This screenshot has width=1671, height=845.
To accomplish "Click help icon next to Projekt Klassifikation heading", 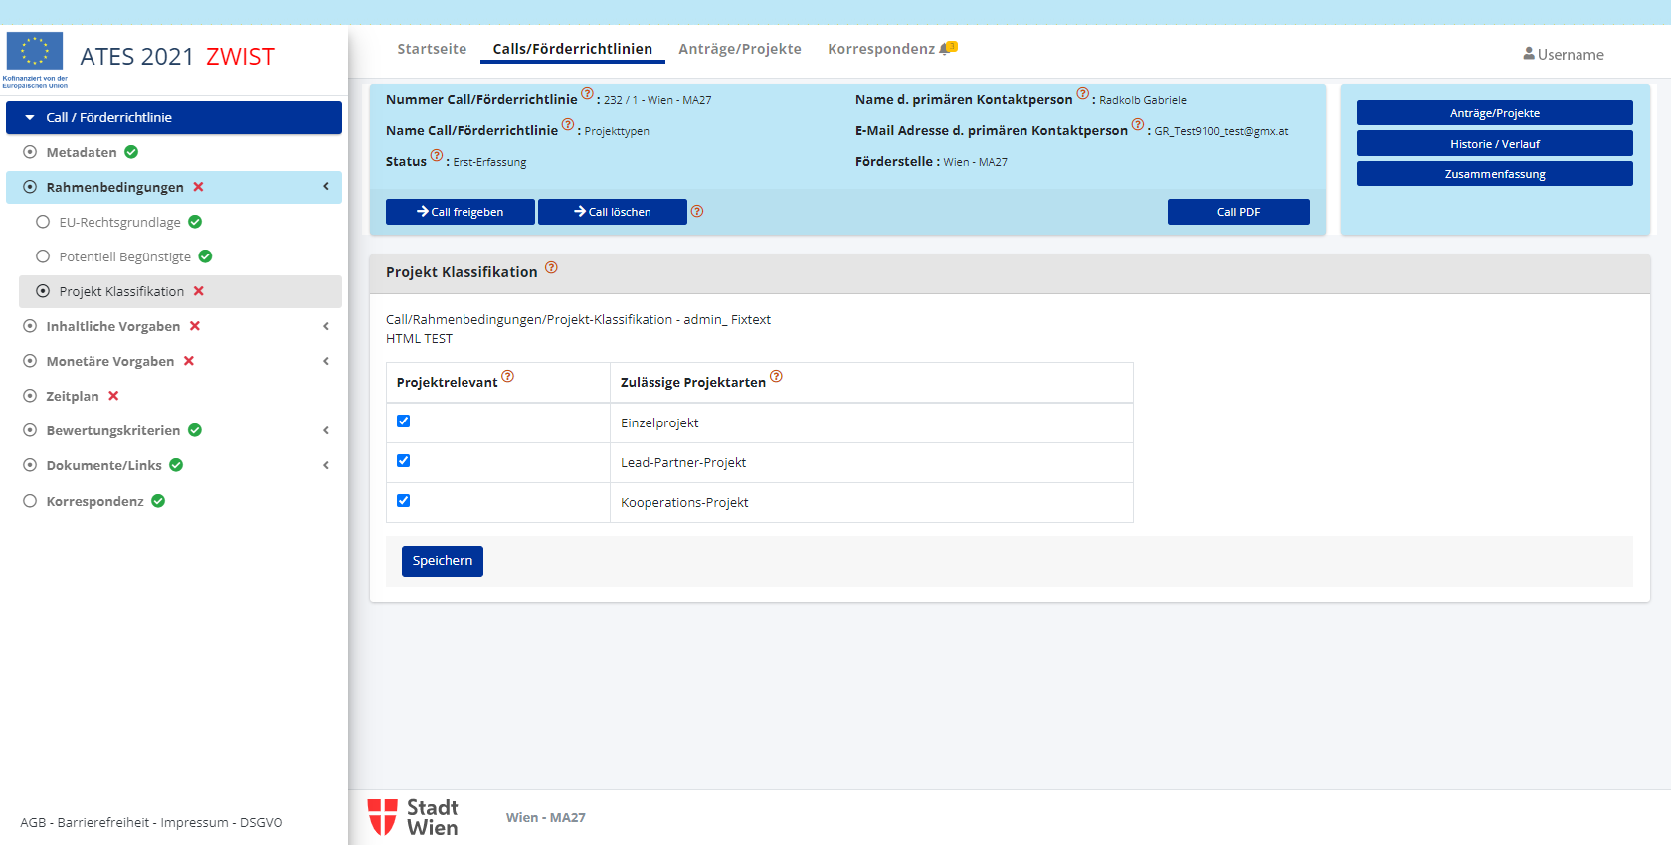I will 551,268.
